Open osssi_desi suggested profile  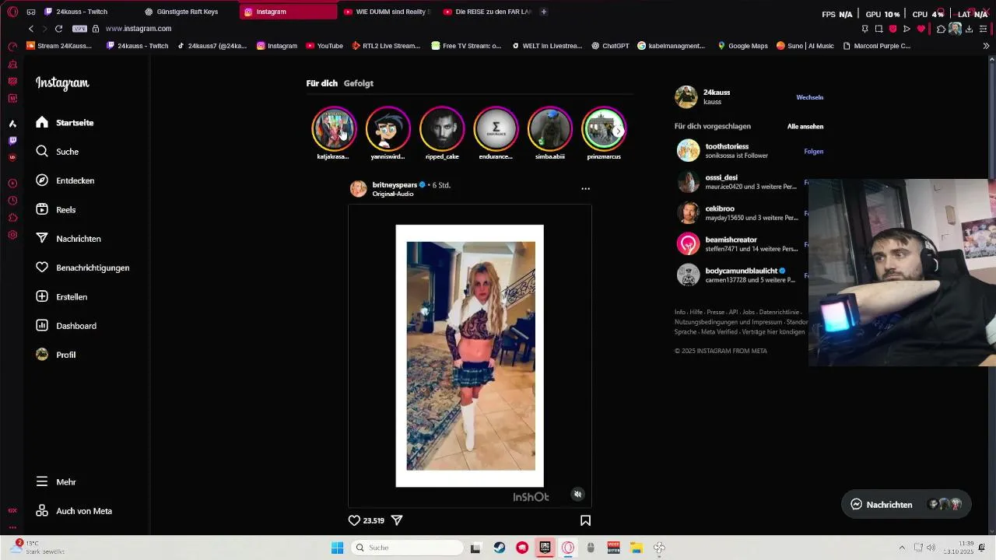(x=721, y=177)
